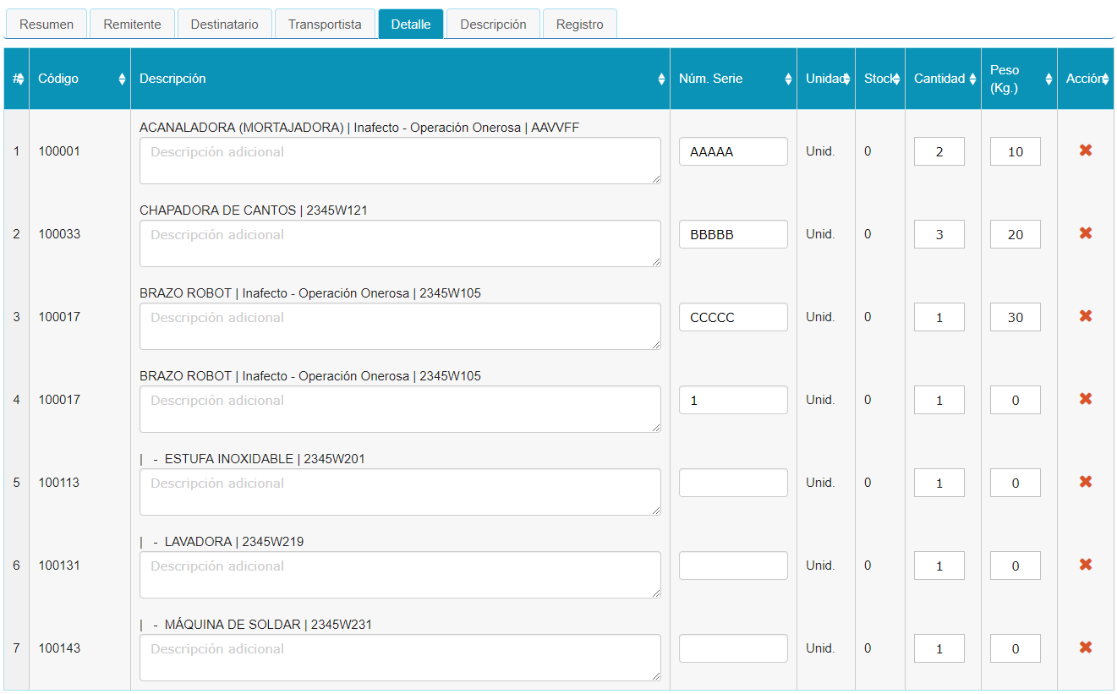Screen dimensions: 1117x694
Task: Click serial number field containing AAAAA
Action: click(733, 152)
